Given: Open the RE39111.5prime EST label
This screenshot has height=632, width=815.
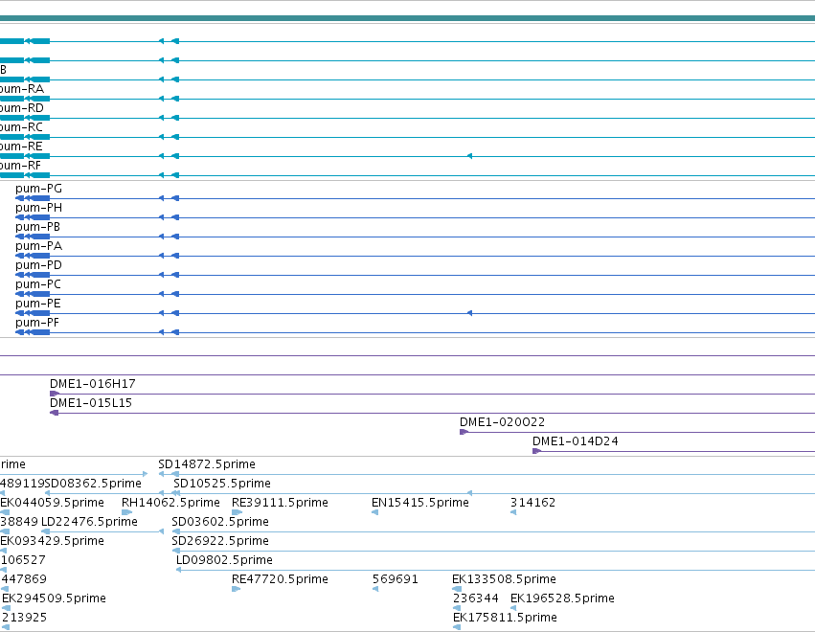Looking at the screenshot, I should [280, 503].
